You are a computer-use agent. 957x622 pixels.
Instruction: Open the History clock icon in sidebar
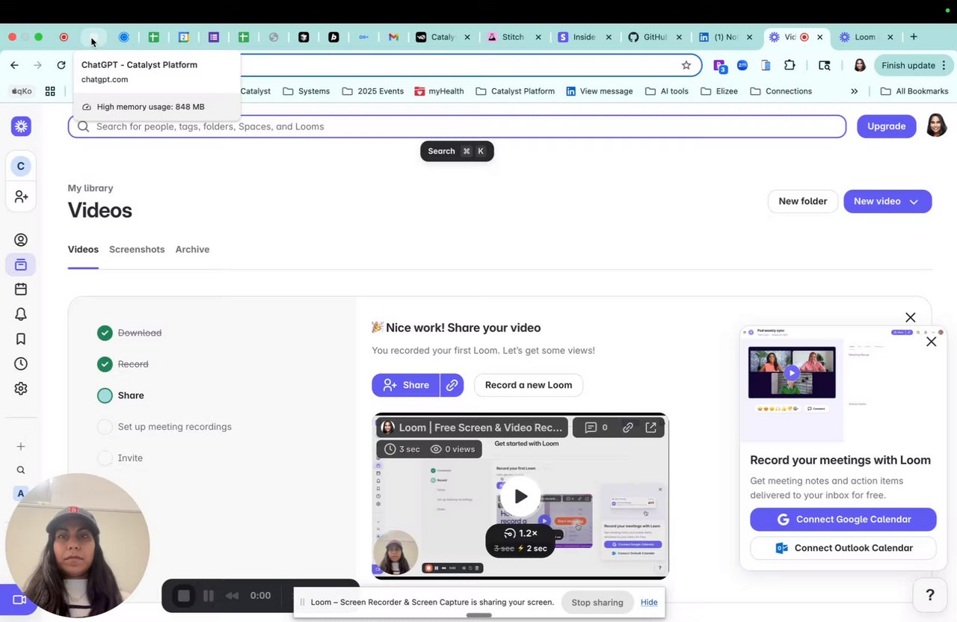(21, 364)
